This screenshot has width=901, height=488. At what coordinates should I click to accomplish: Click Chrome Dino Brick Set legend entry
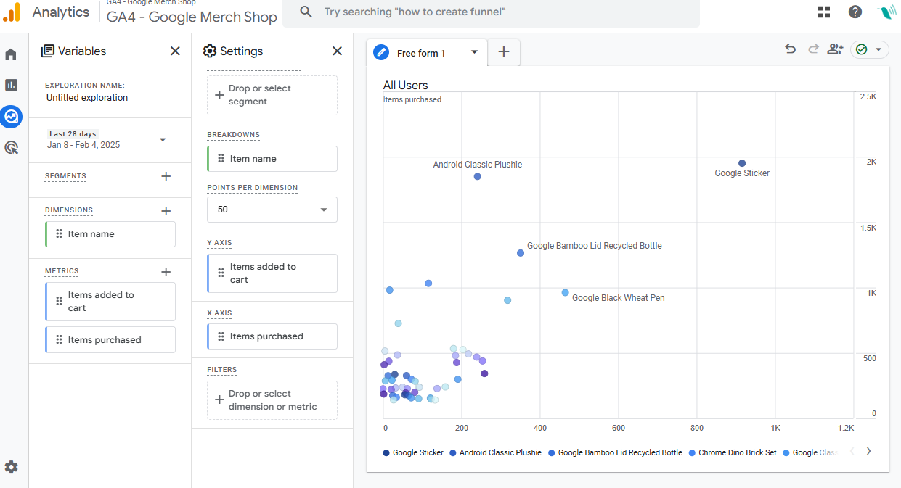pyautogui.click(x=733, y=452)
